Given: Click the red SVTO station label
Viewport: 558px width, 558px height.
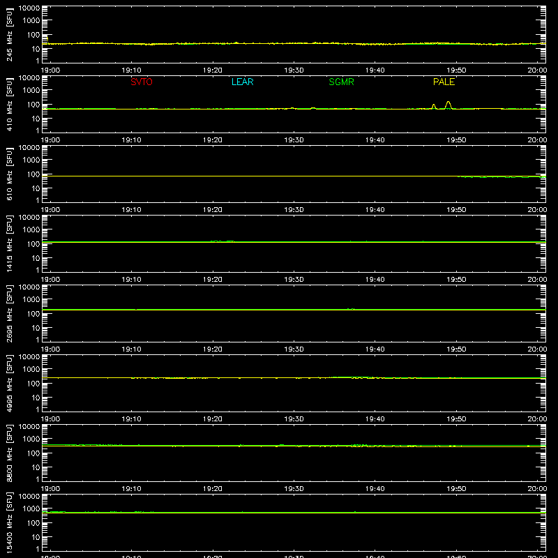Looking at the screenshot, I should tap(142, 82).
